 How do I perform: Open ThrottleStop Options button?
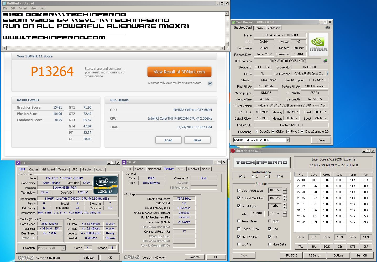coord(338,255)
